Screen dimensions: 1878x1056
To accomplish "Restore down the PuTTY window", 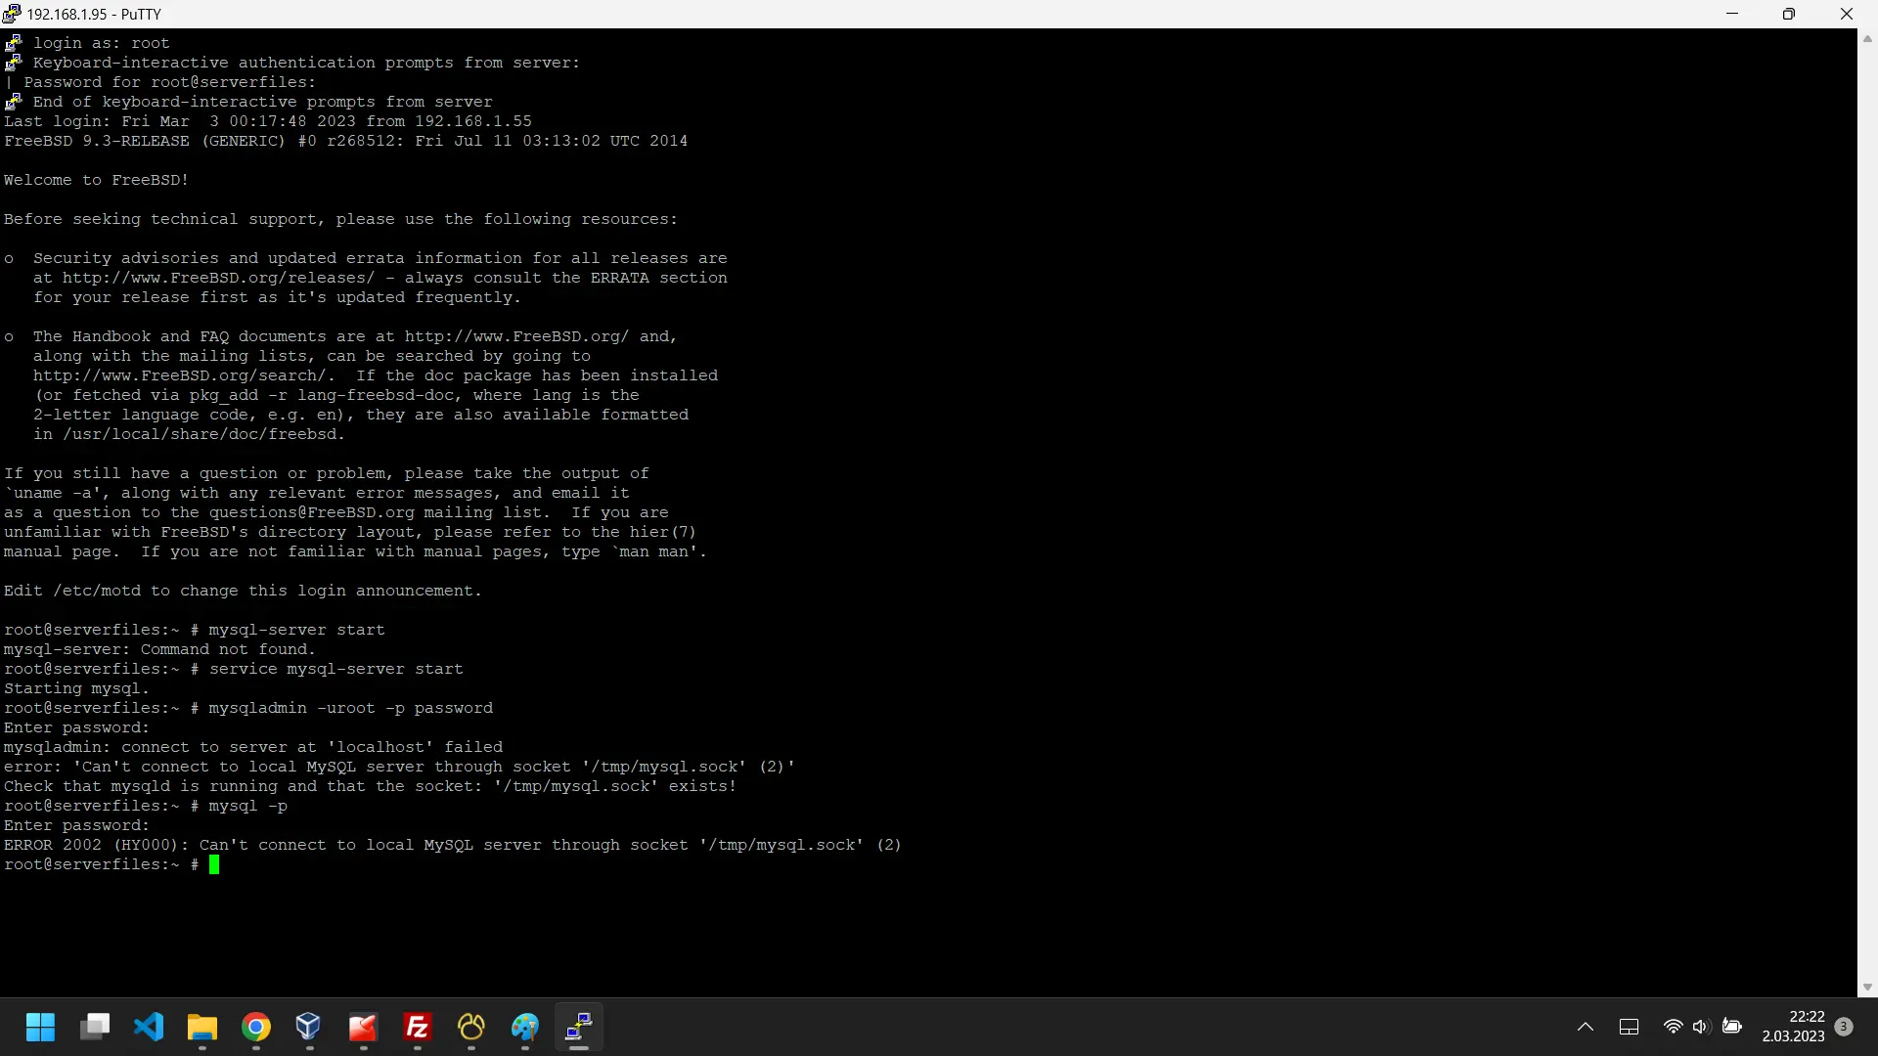I will point(1789,14).
